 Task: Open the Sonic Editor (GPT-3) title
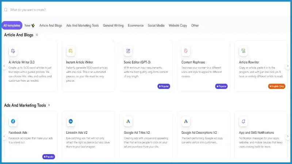point(137,62)
